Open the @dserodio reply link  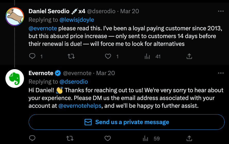click(74, 82)
